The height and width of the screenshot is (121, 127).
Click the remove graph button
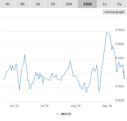pos(114,12)
